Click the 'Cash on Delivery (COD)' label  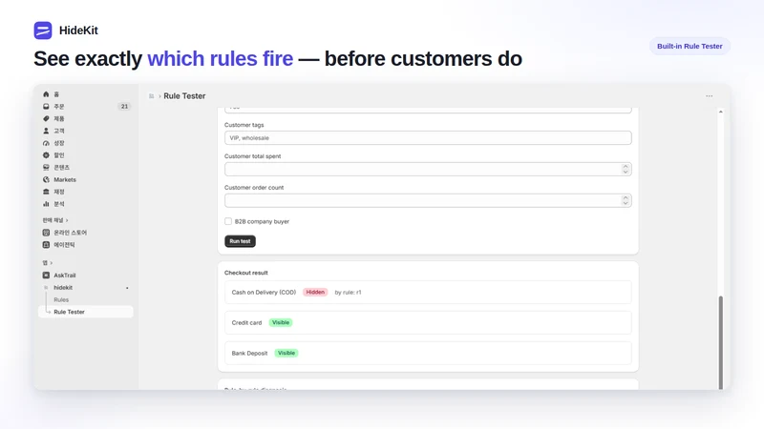264,293
